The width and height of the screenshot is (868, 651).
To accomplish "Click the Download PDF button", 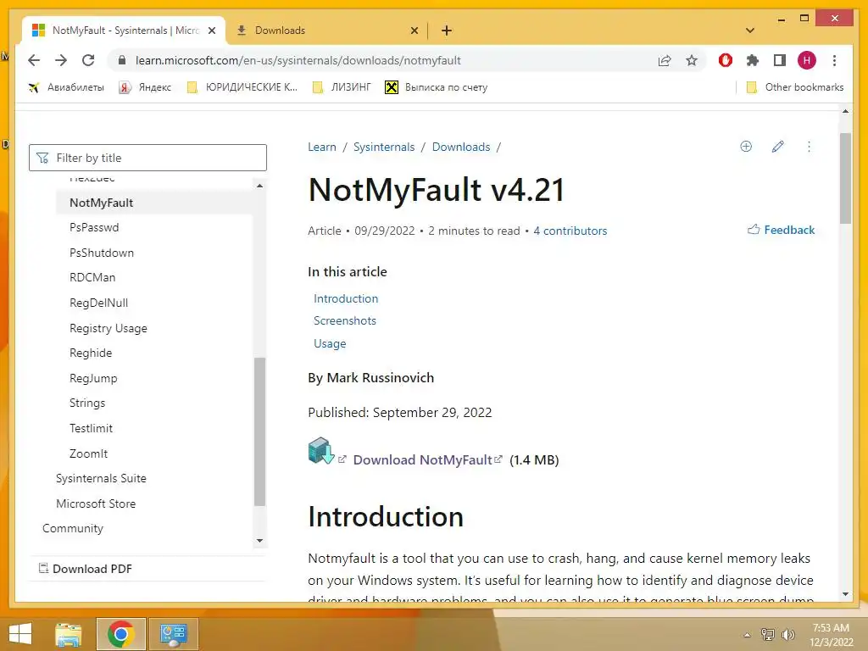I will pos(86,569).
